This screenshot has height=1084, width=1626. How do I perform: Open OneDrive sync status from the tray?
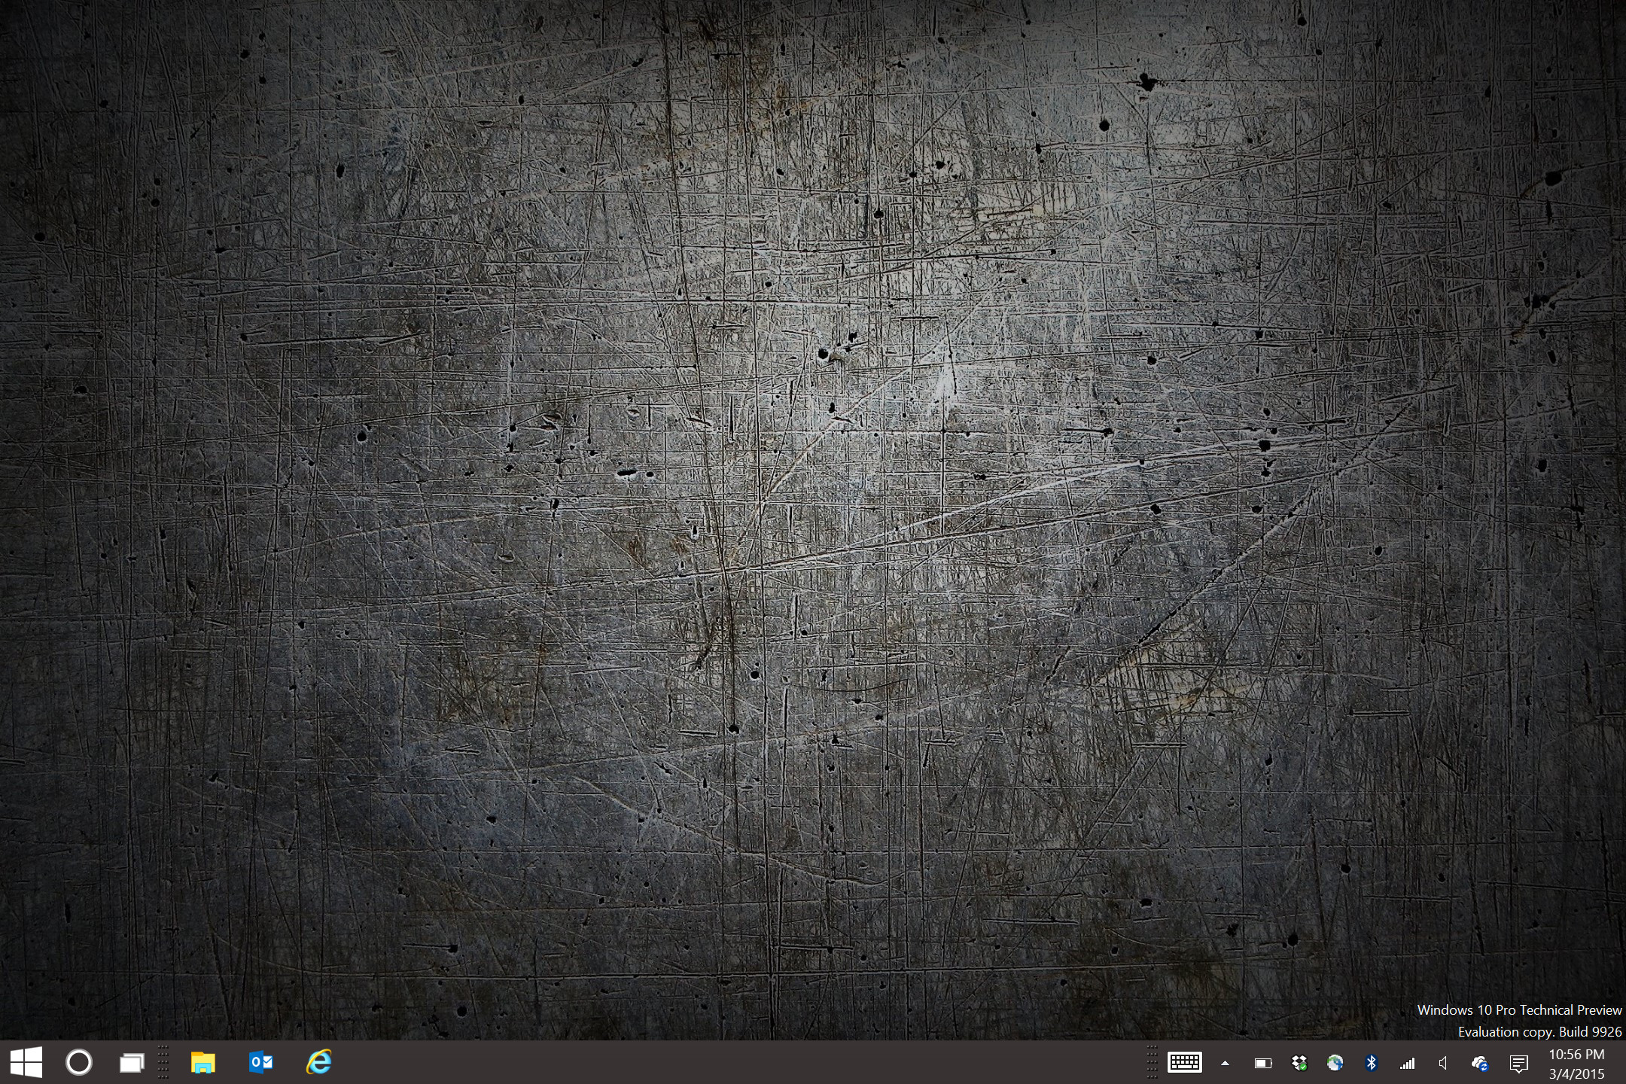tap(1480, 1062)
